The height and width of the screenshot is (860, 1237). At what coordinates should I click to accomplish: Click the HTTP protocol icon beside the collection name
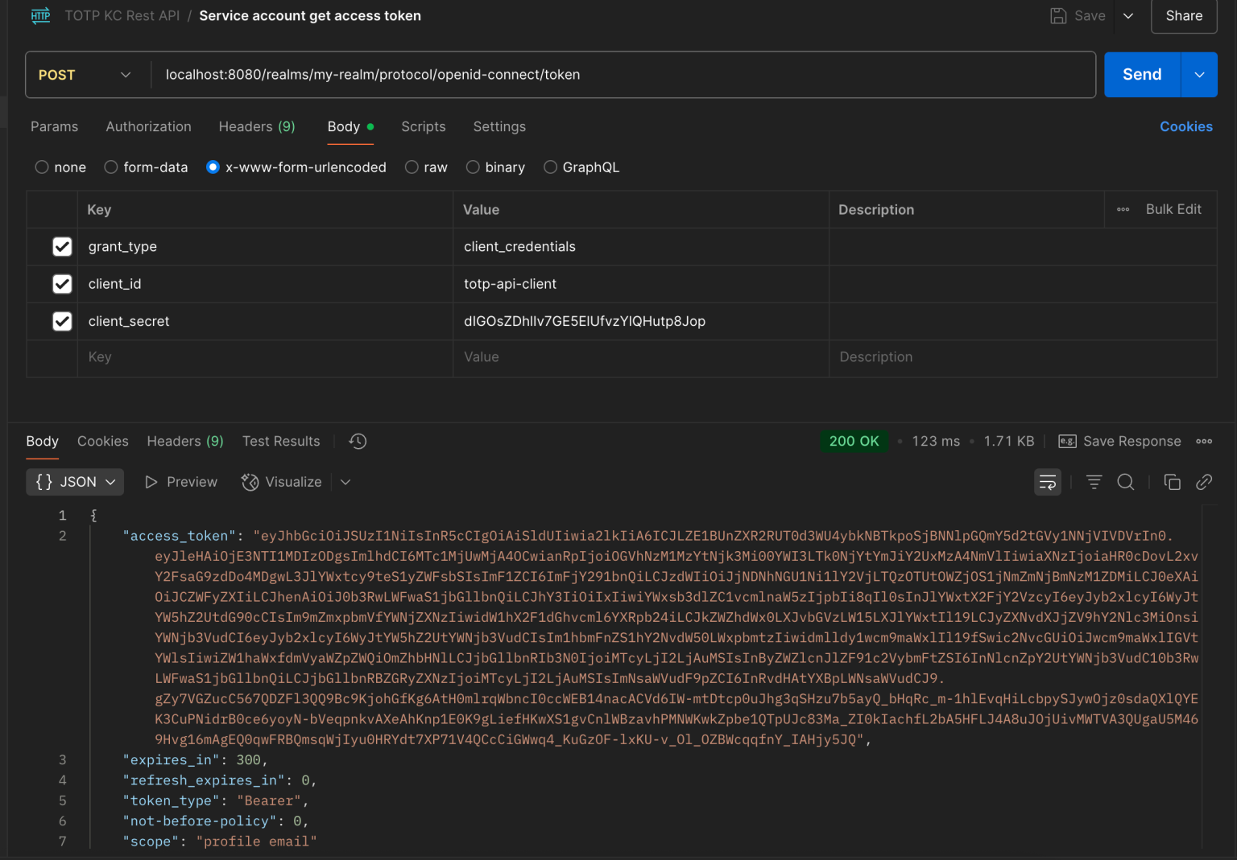(40, 15)
